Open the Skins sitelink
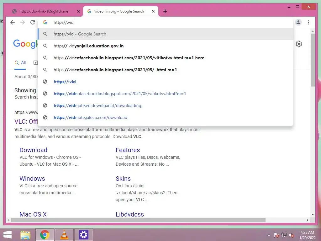 tap(123, 179)
